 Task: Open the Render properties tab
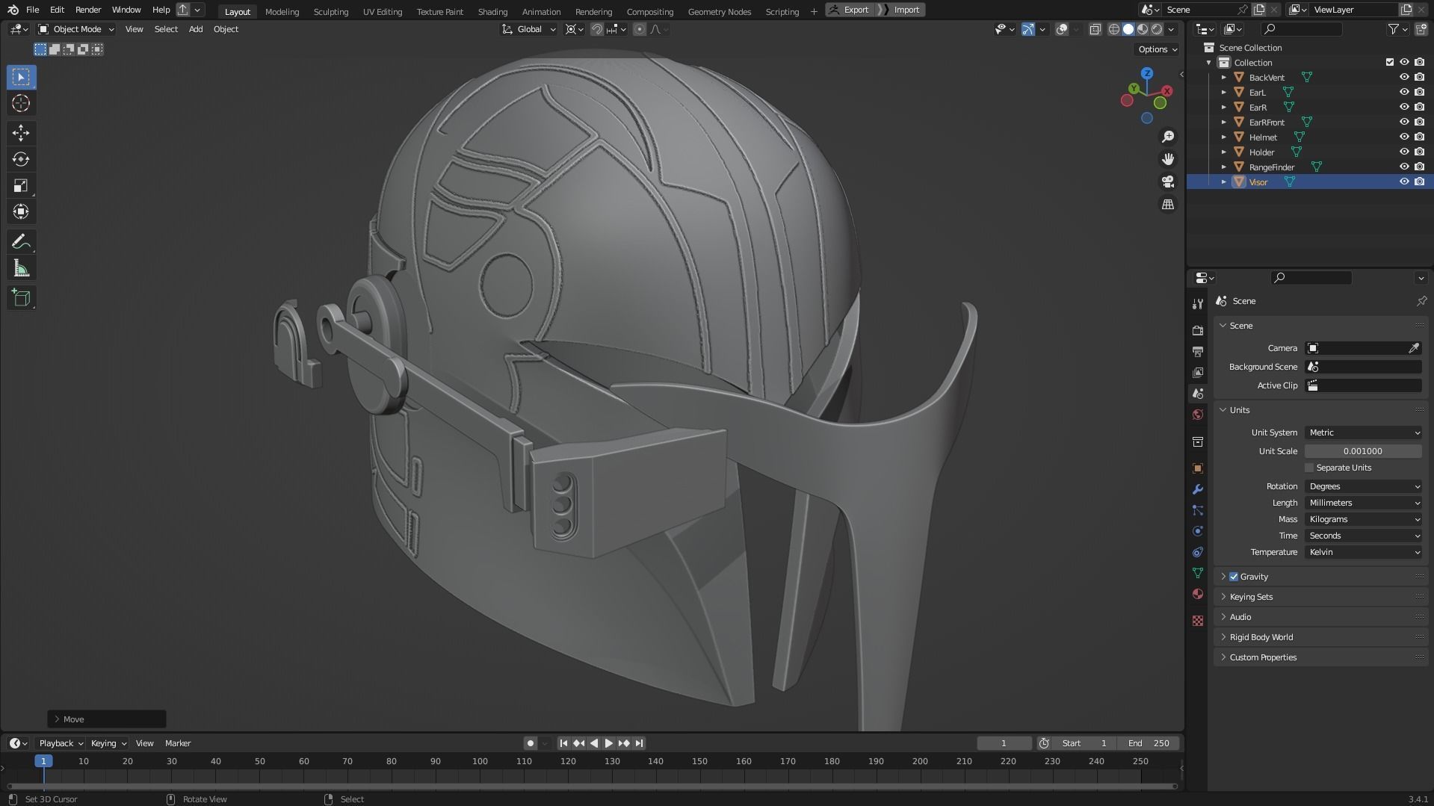tap(1198, 330)
